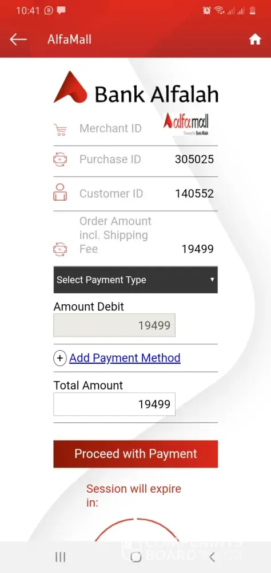
Task: Focus the Total Amount field
Action: pos(114,404)
